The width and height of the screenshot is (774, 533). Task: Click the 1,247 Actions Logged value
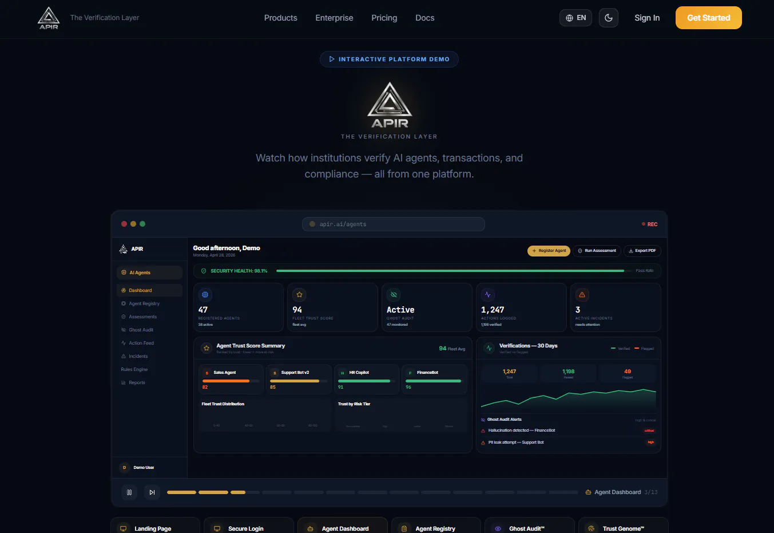(493, 310)
